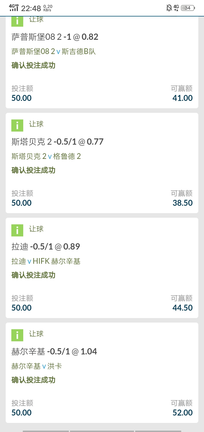Select the 斯塔贝克 2 -0.5/1 @ 0.77 selection
The image size is (204, 432).
click(x=58, y=142)
